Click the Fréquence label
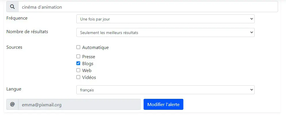The image size is (286, 117). click(x=17, y=18)
